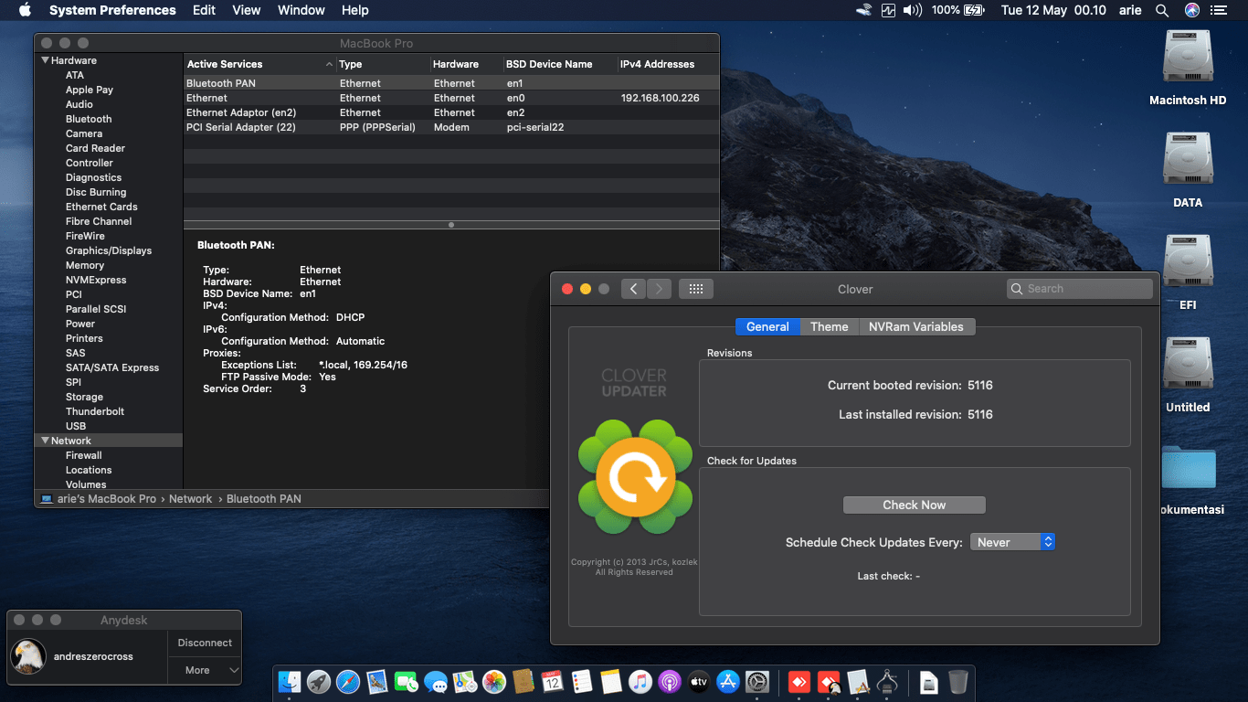Viewport: 1248px width, 702px height.
Task: Activate Siri in menu bar
Action: 1192,11
